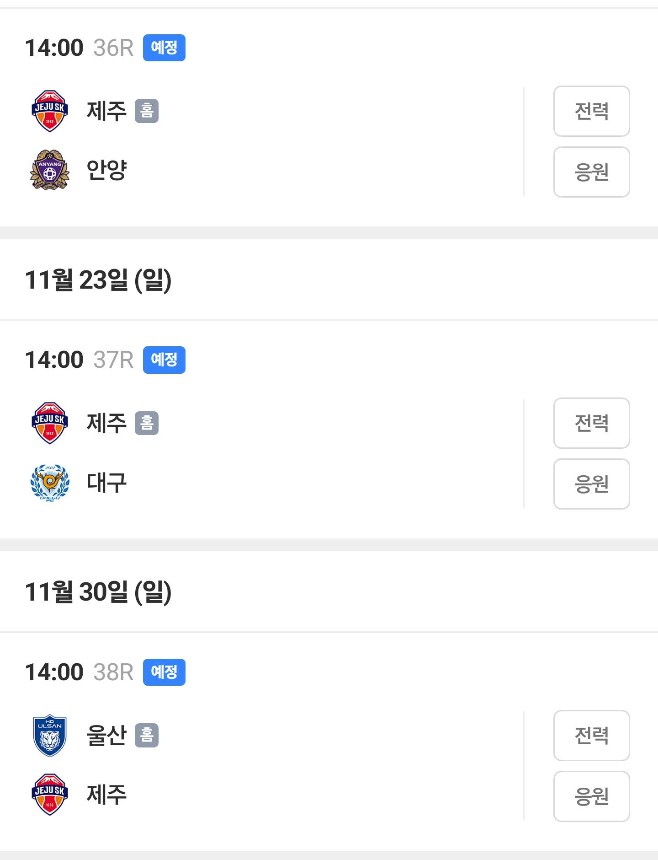The width and height of the screenshot is (658, 860).
Task: Tap the Daegu FC emblem
Action: [50, 483]
